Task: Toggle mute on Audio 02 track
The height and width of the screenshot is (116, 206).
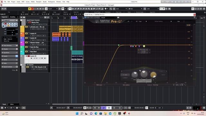Action: click(26, 38)
